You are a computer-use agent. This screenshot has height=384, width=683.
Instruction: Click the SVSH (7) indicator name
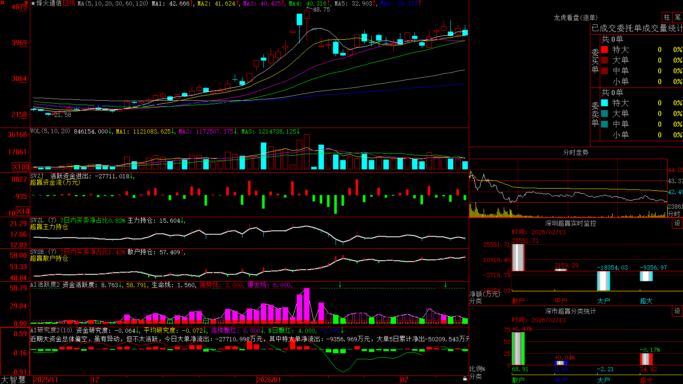[43, 252]
